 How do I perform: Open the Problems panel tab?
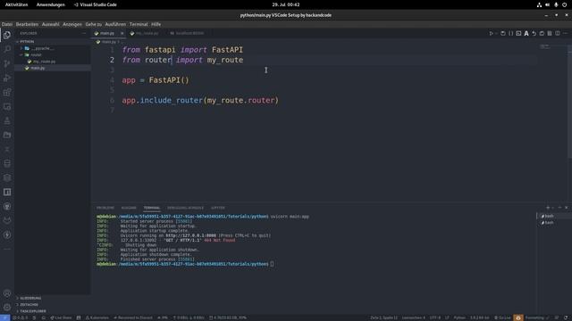pyautogui.click(x=105, y=208)
